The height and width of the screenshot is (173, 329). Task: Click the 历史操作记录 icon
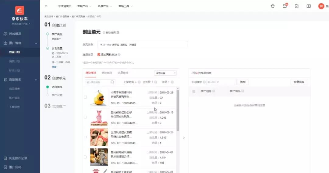(5, 158)
